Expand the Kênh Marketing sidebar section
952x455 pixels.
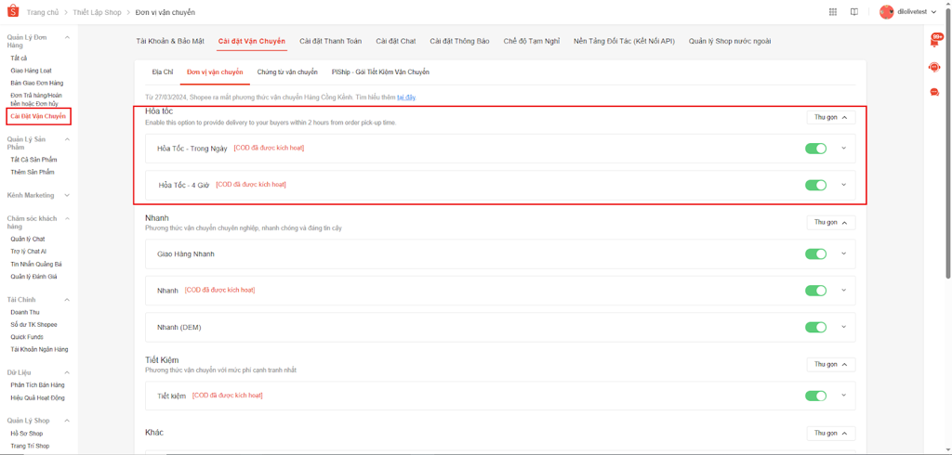coord(67,196)
